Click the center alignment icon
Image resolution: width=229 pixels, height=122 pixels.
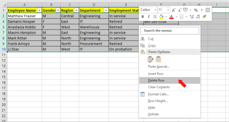pyautogui.click(x=155, y=17)
